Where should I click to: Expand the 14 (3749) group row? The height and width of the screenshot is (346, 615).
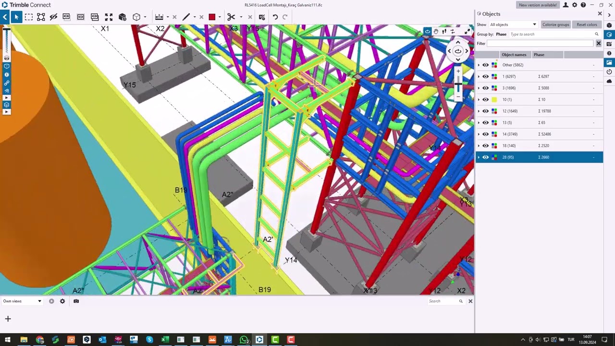pyautogui.click(x=479, y=134)
